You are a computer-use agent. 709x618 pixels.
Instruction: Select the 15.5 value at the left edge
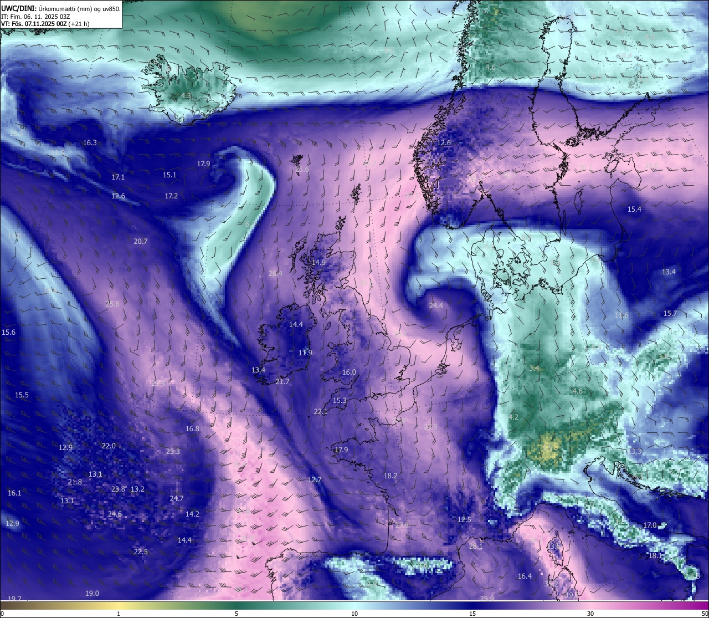[22, 395]
